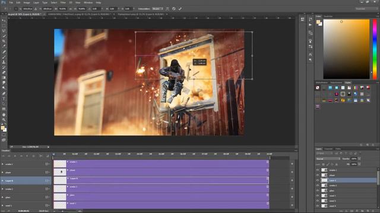Lock all attributes of the layer
This screenshot has width=380, height=213.
click(x=337, y=164)
